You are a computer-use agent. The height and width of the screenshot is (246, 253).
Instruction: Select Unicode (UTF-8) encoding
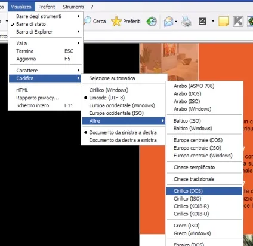pos(124,98)
